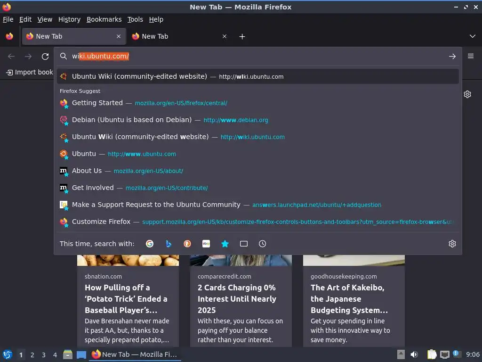Search bookmarks with star icon
Image resolution: width=482 pixels, height=362 pixels.
[x=225, y=244]
